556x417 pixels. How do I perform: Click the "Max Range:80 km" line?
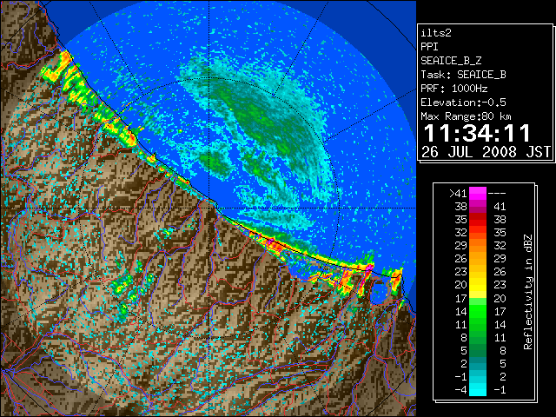click(466, 116)
